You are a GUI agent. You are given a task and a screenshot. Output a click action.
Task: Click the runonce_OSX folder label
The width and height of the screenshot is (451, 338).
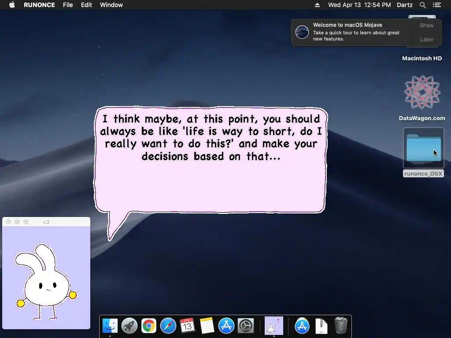(x=423, y=173)
